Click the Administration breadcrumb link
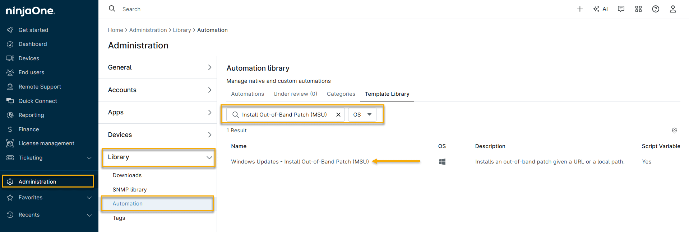Screen dimensions: 689x232 (x=148, y=30)
